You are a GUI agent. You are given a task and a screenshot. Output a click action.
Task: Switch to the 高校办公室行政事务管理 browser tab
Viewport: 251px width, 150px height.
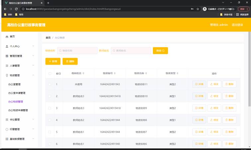pyautogui.click(x=24, y=3)
